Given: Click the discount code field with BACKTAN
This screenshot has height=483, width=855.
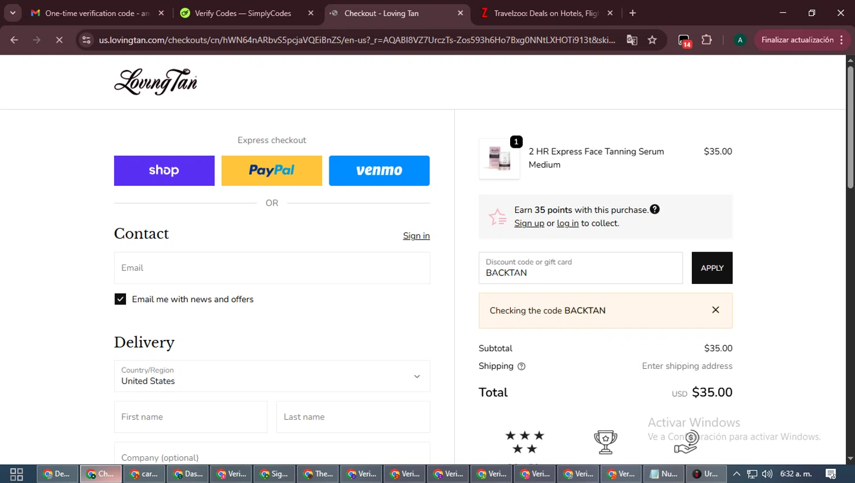Looking at the screenshot, I should [580, 268].
